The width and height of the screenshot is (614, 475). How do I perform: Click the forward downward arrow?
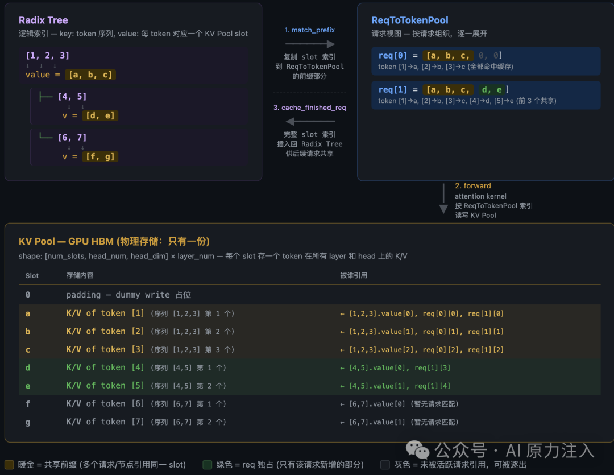click(443, 199)
